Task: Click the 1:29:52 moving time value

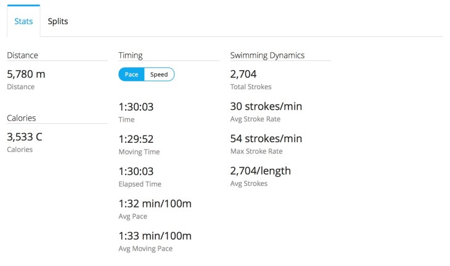Action: pyautogui.click(x=136, y=139)
